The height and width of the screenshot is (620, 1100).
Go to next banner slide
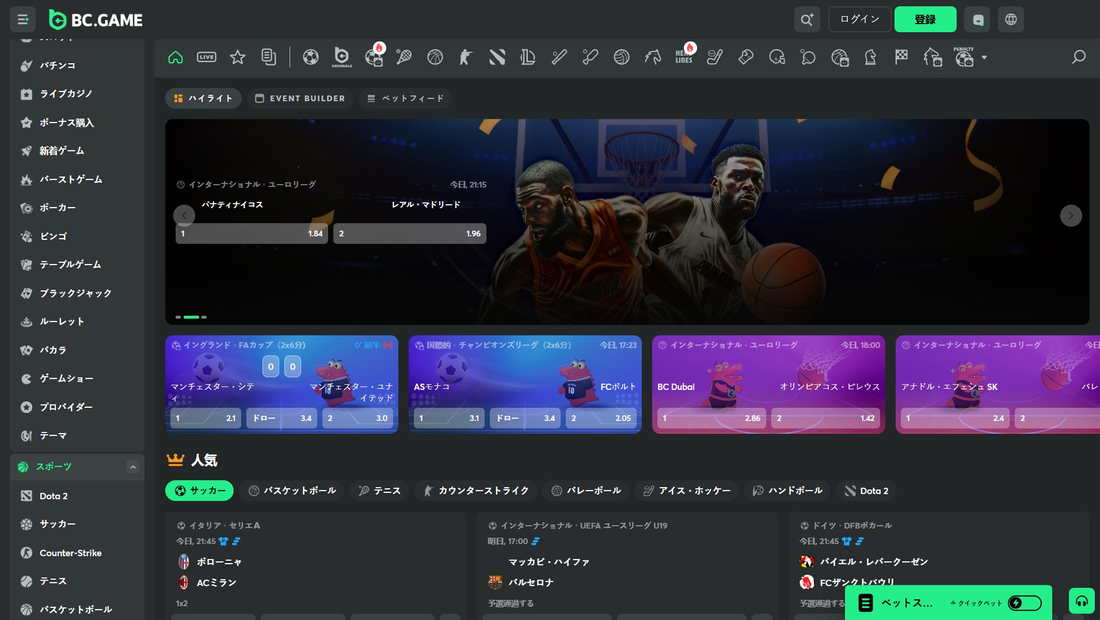click(x=1071, y=216)
